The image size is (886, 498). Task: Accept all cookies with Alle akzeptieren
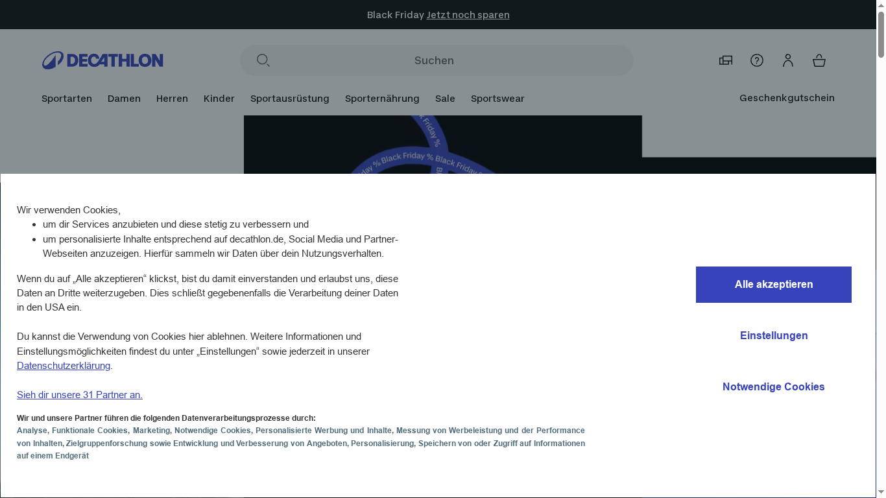point(773,284)
